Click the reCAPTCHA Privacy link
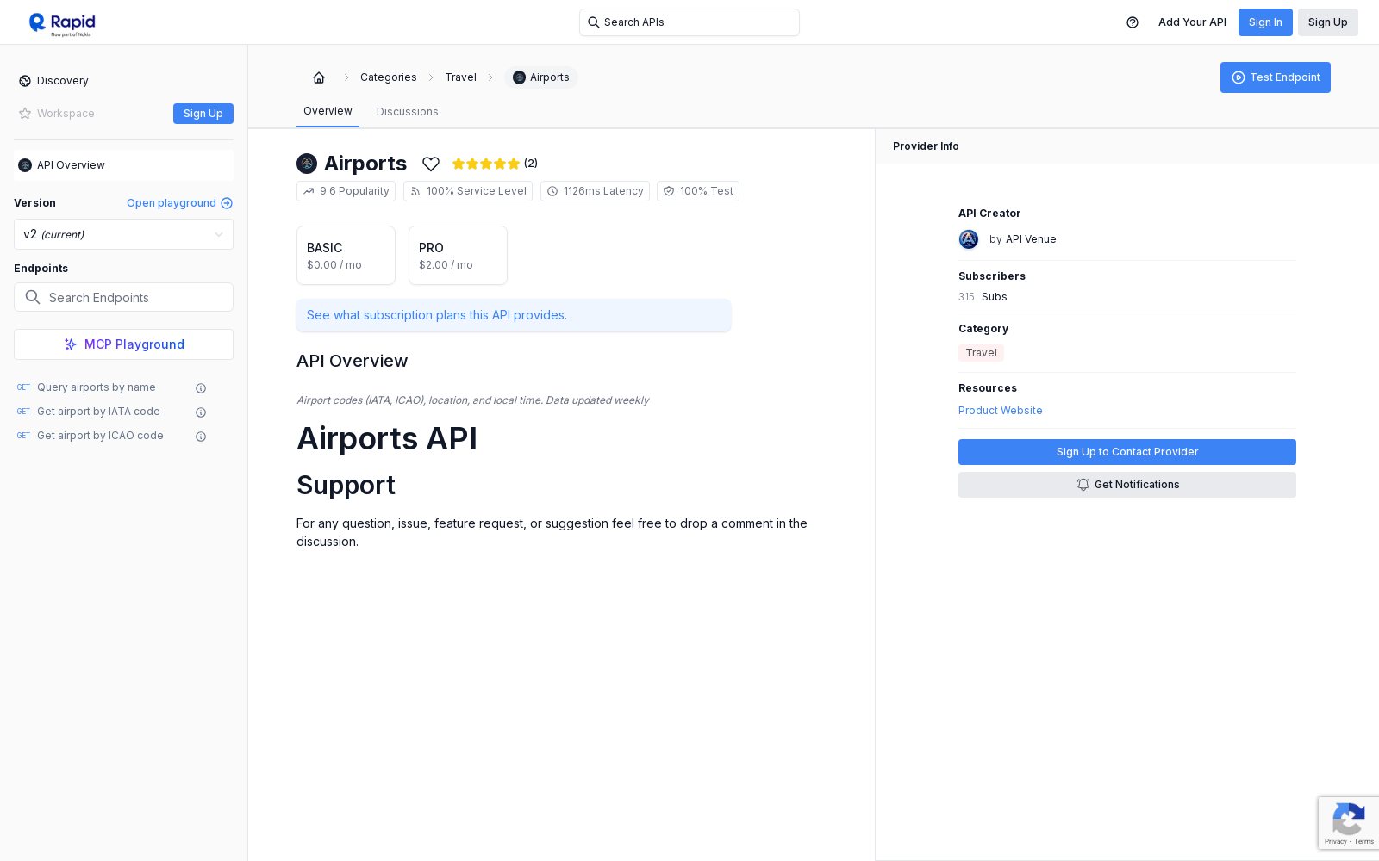 pyautogui.click(x=1335, y=841)
